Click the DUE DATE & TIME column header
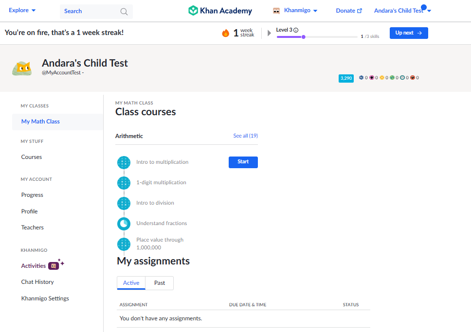Image resolution: width=471 pixels, height=332 pixels. 248,305
